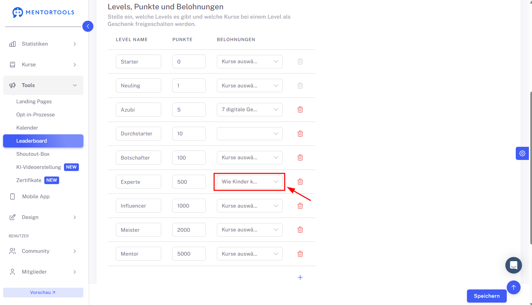Collapse the sidebar with the round arrow button
Screen dimensions: 532x305
point(88,26)
